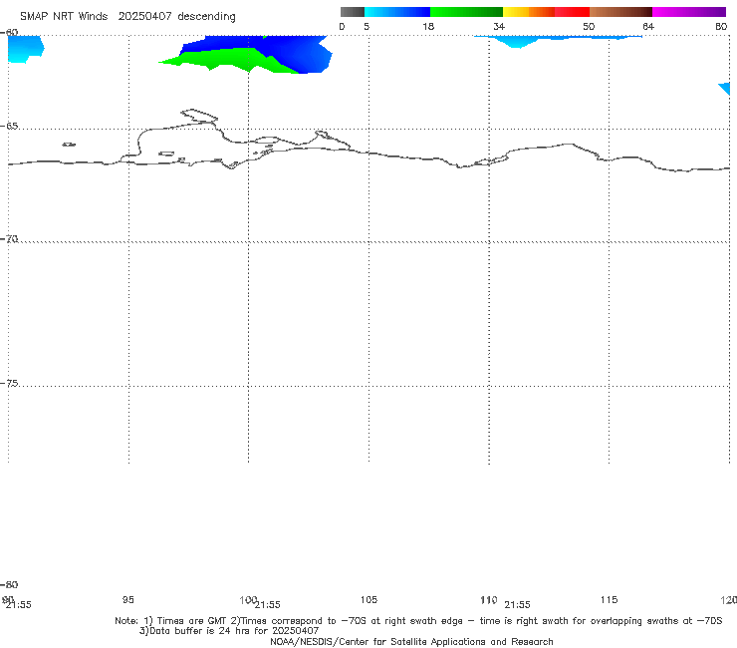Select the gray segment of the color bar
Image resolution: width=737 pixels, height=648 pixels.
(352, 12)
